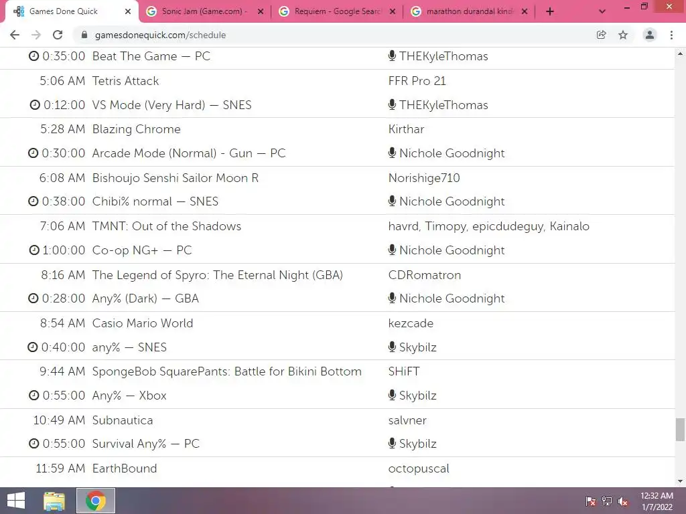Click clock icon beside 1:00:00 Co-op NG+
This screenshot has height=514, width=686.
tap(34, 250)
